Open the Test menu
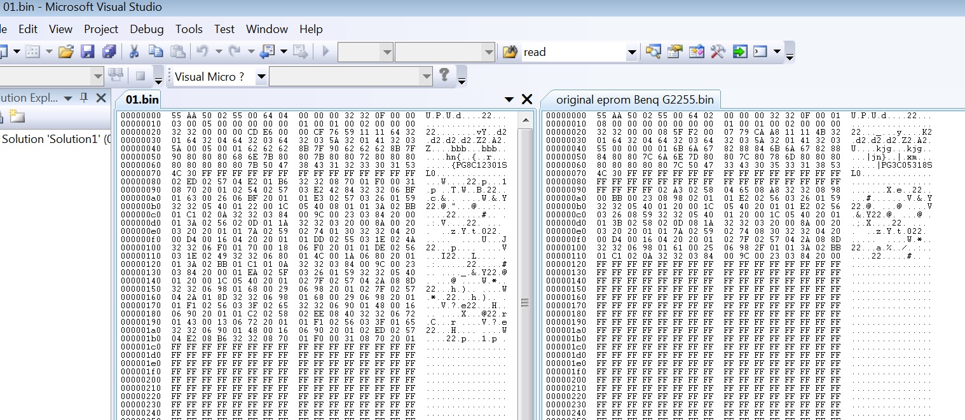 pyautogui.click(x=224, y=29)
